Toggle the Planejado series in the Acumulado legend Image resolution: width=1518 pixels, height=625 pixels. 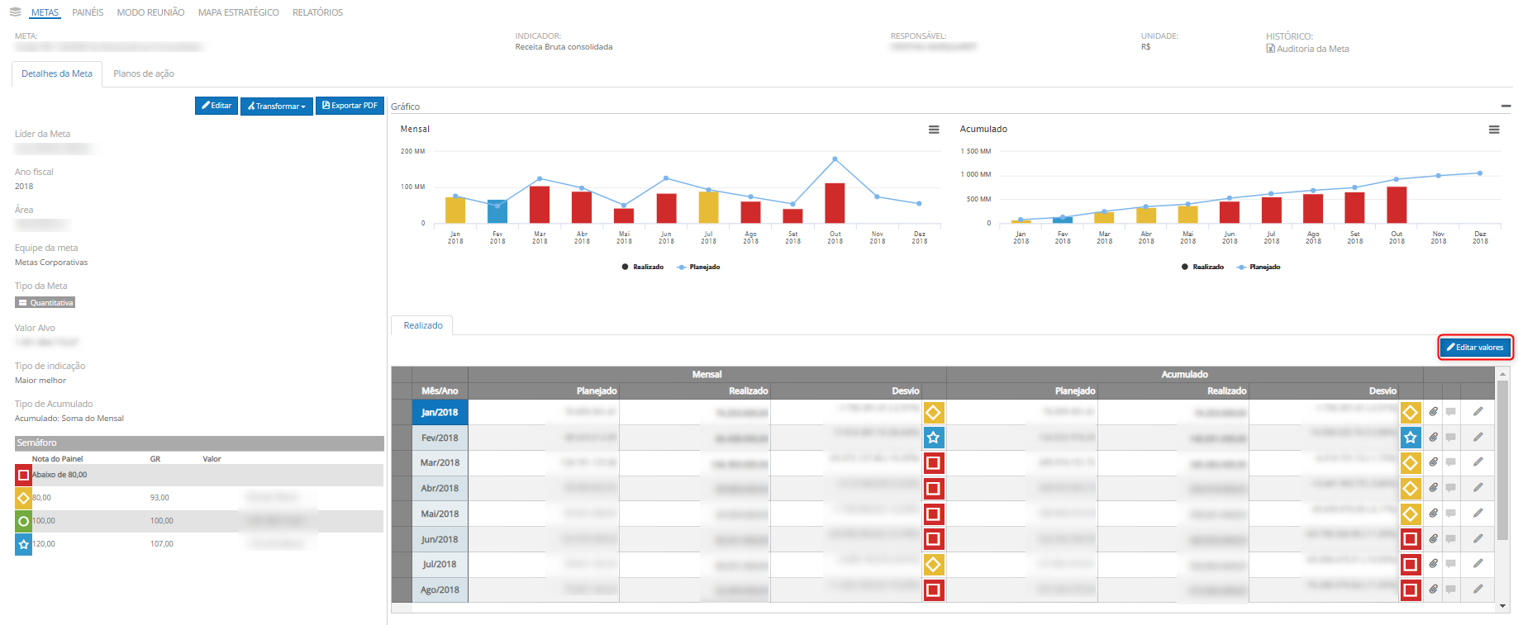tap(1259, 267)
